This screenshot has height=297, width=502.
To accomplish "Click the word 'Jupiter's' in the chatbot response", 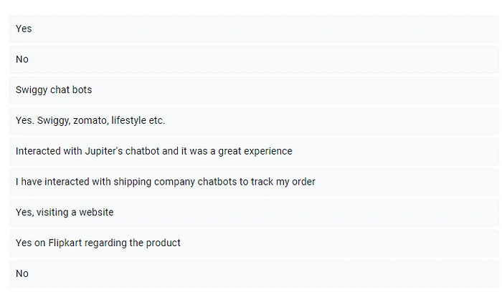I will 103,151.
